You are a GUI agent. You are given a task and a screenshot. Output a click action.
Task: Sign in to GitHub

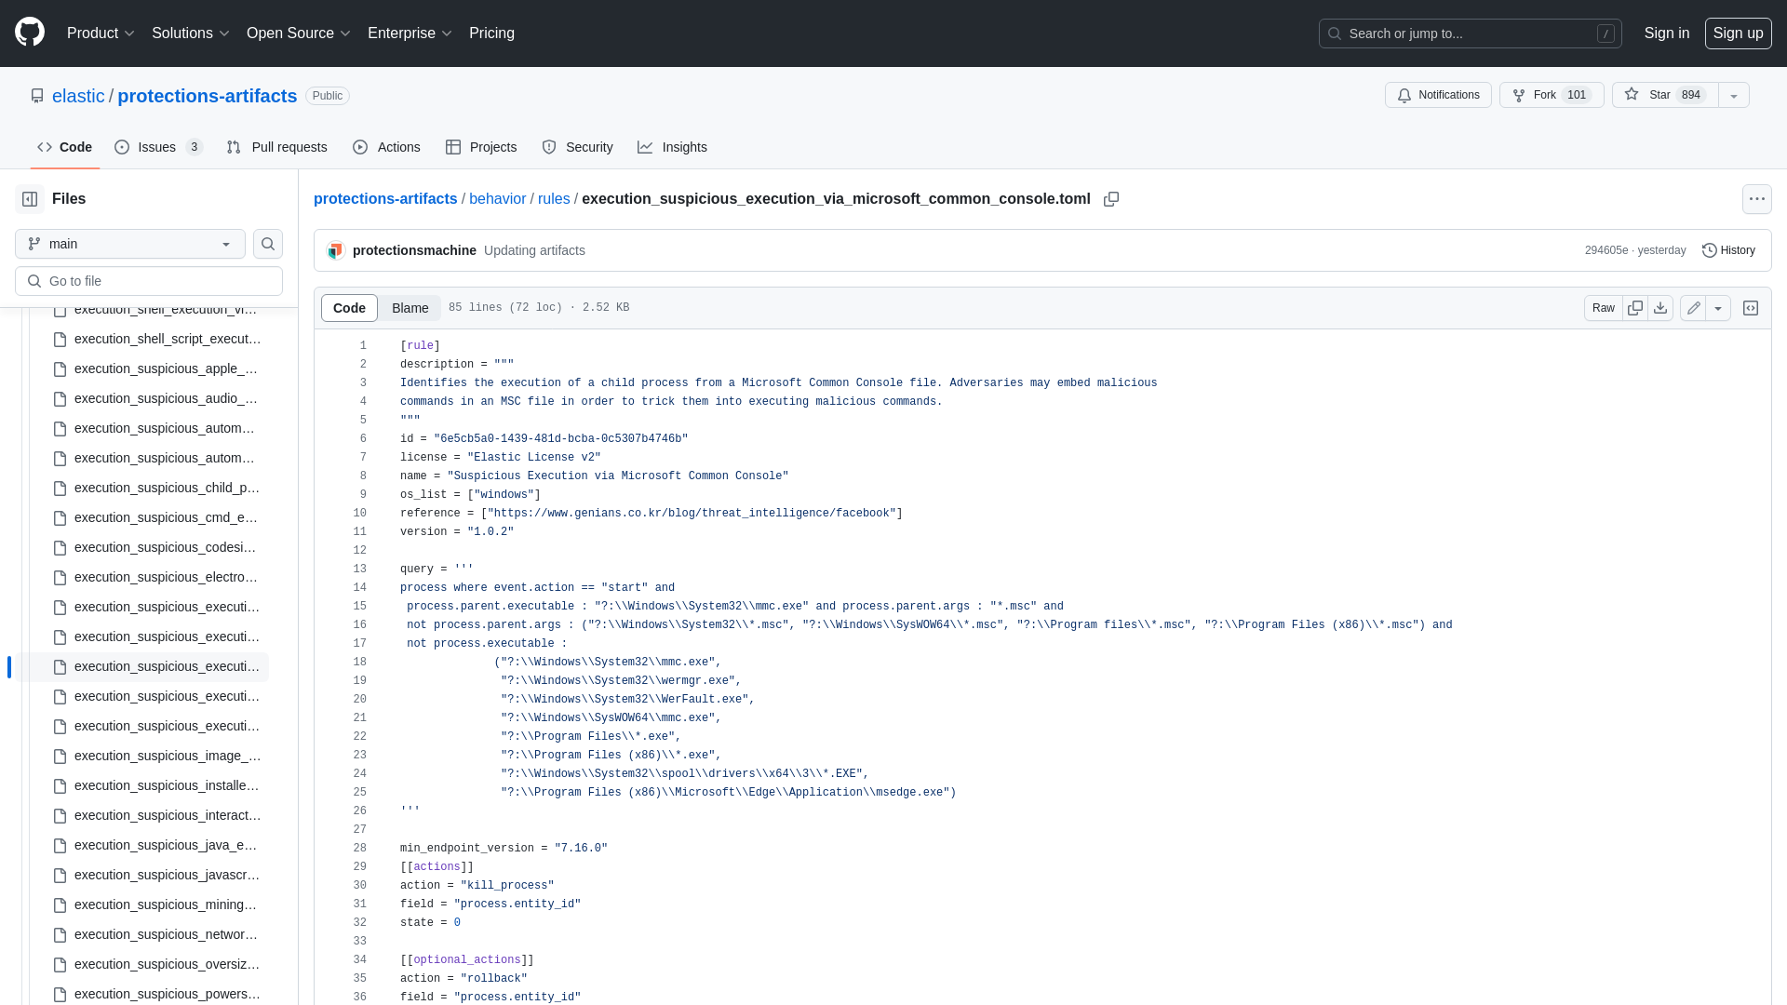(1666, 33)
